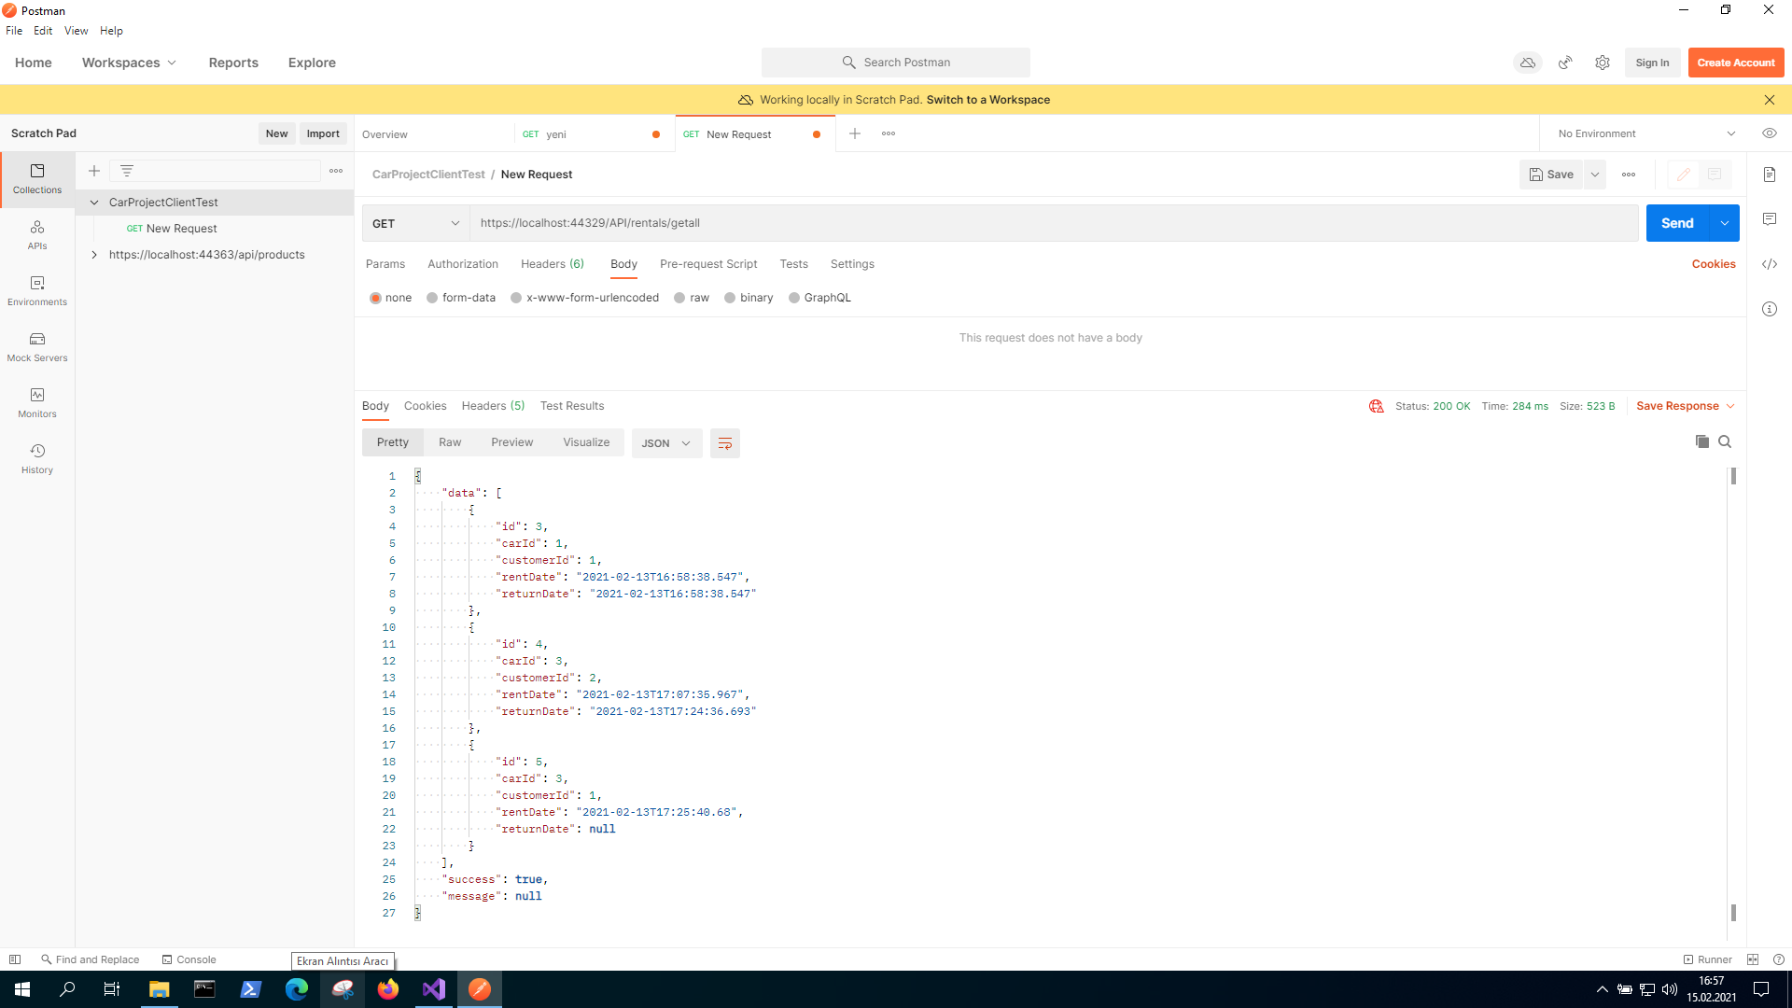Open tab options ellipsis menu
The height and width of the screenshot is (1008, 1792).
pyautogui.click(x=889, y=133)
